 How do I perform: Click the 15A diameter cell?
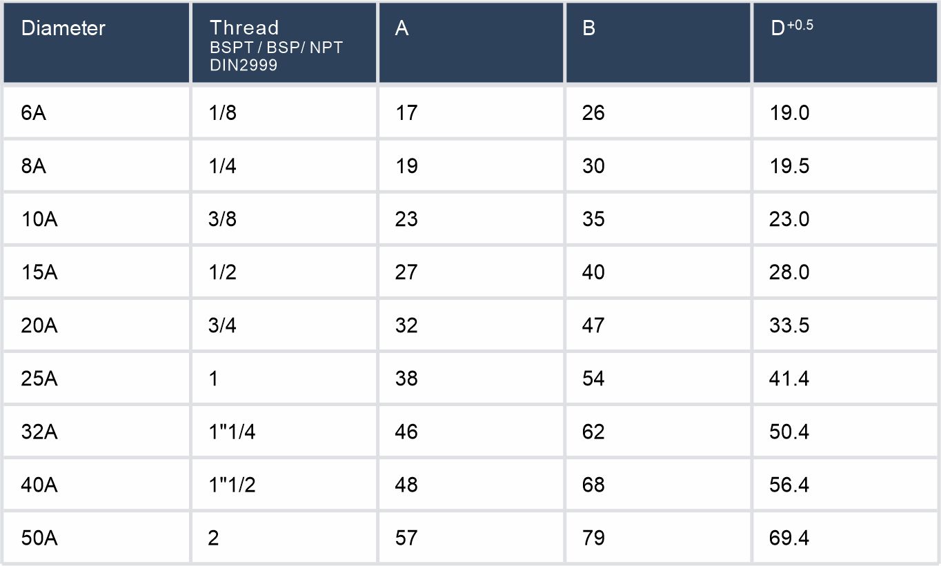click(39, 272)
